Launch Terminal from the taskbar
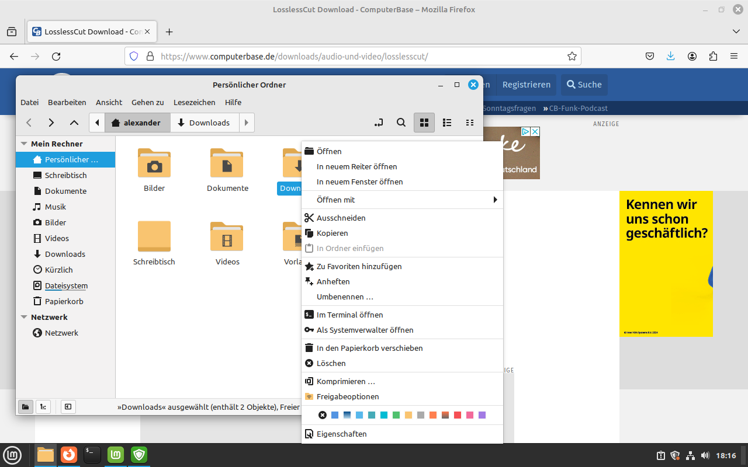The image size is (748, 467). [x=92, y=455]
